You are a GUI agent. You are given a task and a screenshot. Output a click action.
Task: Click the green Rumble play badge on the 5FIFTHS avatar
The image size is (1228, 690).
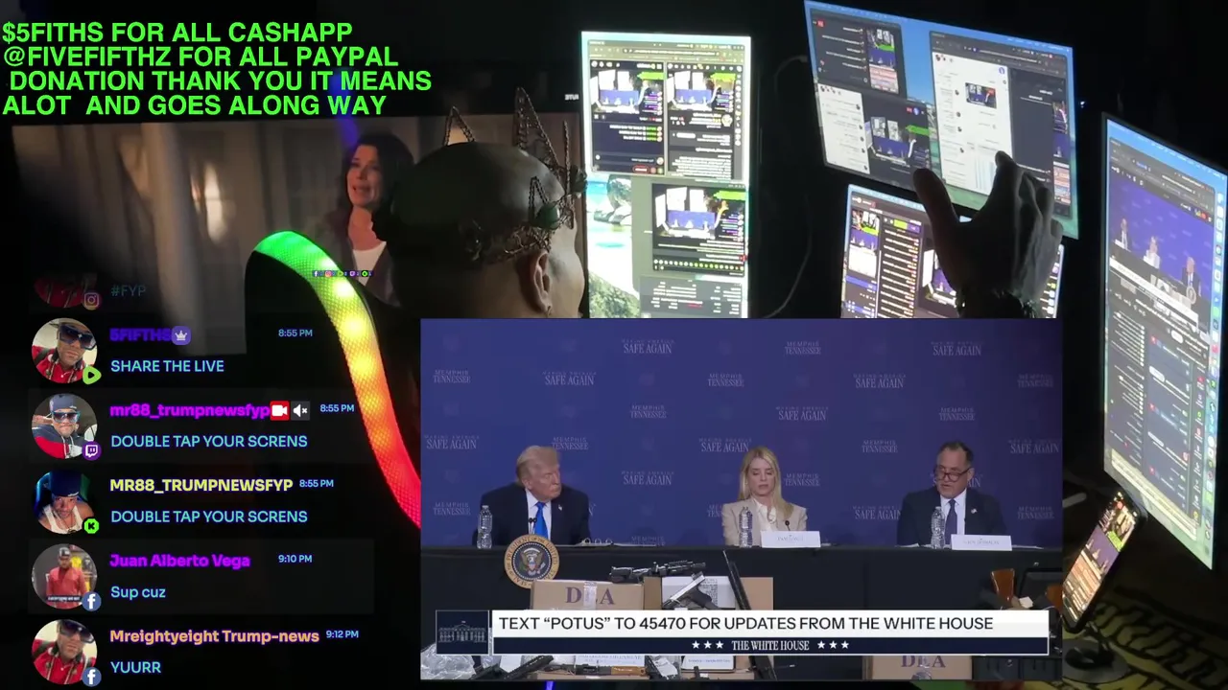91,376
